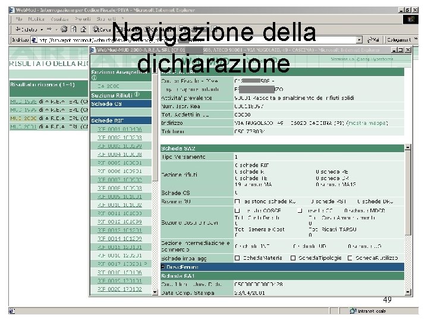Select the Schede RIF header

tap(121, 120)
